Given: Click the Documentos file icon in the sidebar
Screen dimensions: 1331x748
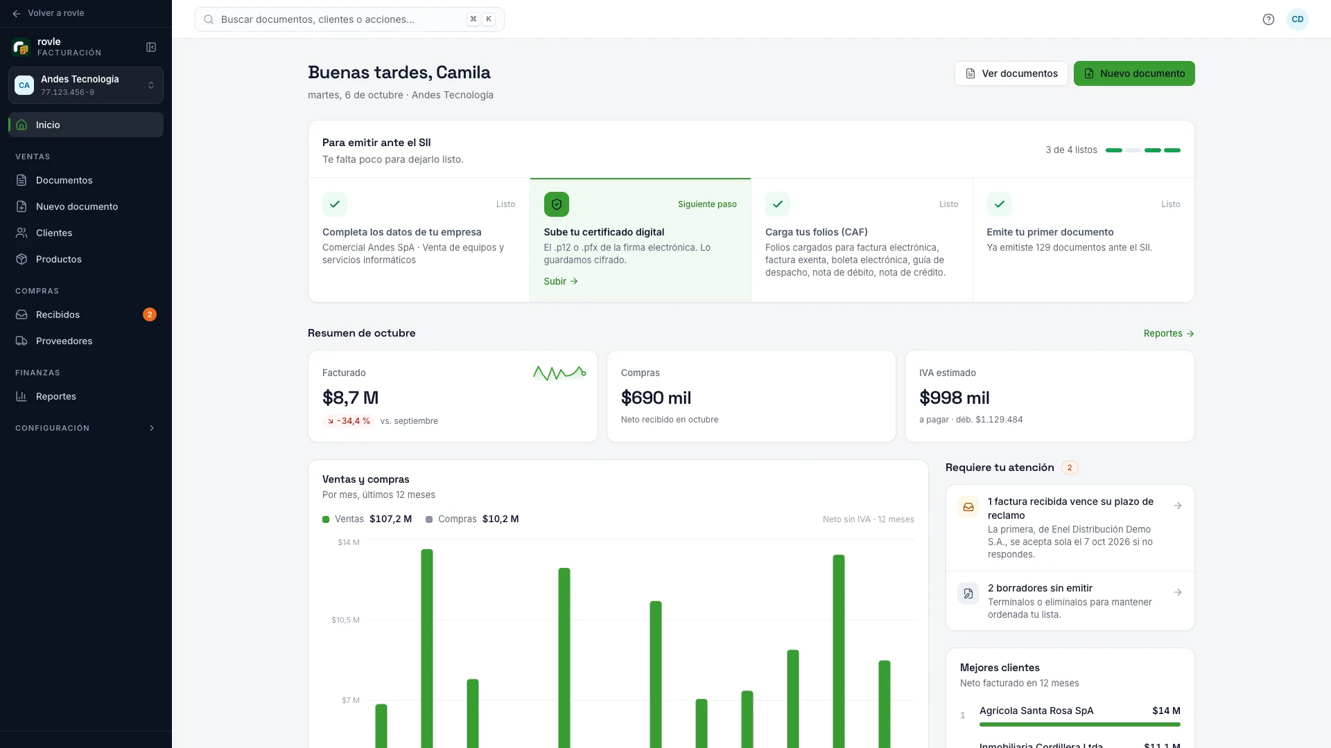Looking at the screenshot, I should 21,180.
